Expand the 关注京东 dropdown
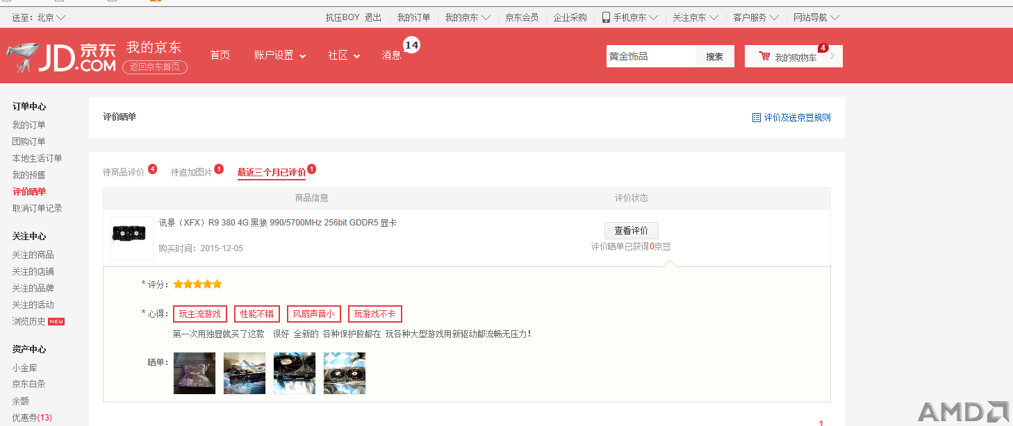The height and width of the screenshot is (426, 1013). point(695,17)
